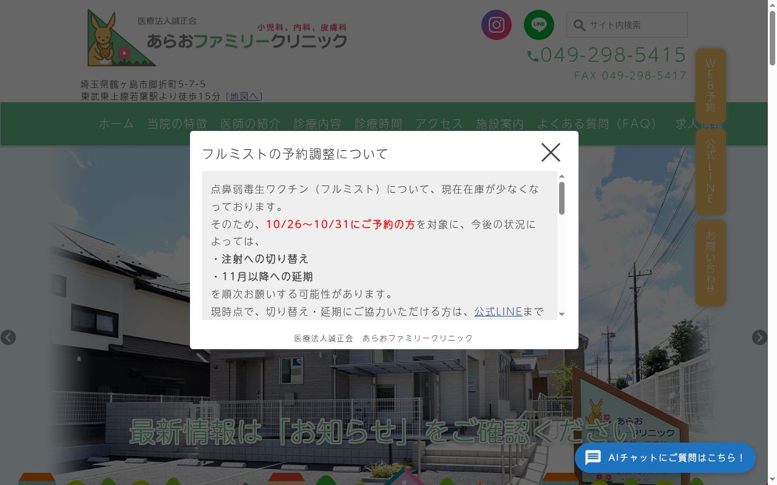The height and width of the screenshot is (485, 777).
Task: Click the page scrollbar up arrow
Action: (772, 5)
